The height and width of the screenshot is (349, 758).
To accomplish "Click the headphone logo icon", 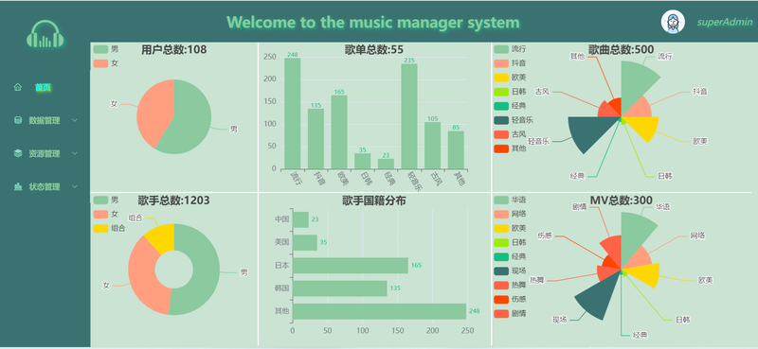I will pyautogui.click(x=45, y=33).
